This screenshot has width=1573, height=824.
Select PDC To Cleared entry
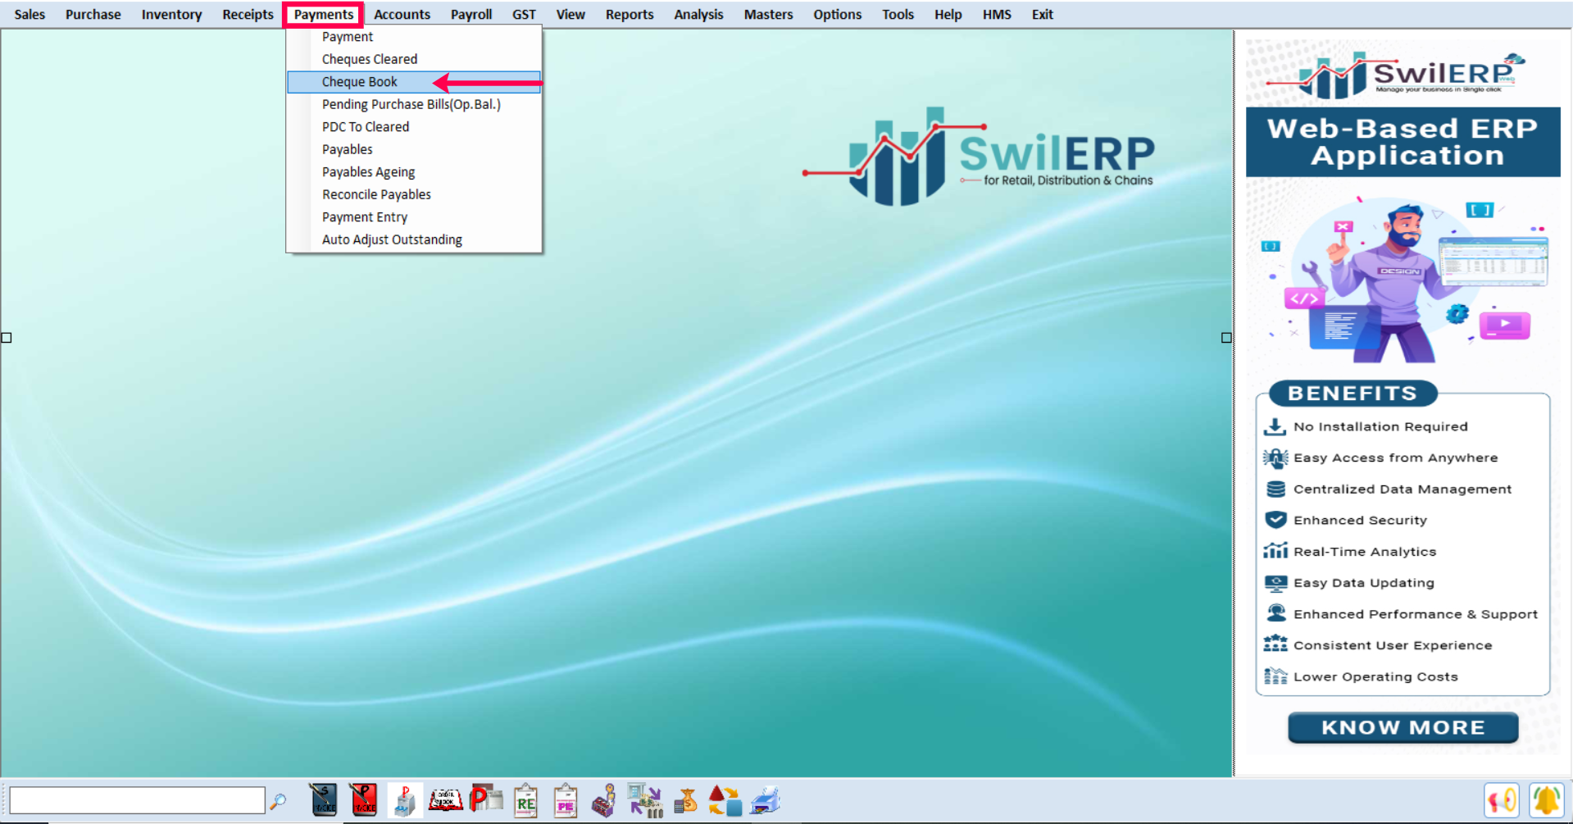point(414,127)
